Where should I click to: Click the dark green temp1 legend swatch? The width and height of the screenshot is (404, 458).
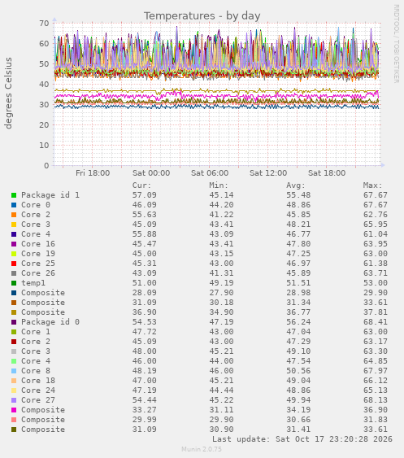point(14,283)
